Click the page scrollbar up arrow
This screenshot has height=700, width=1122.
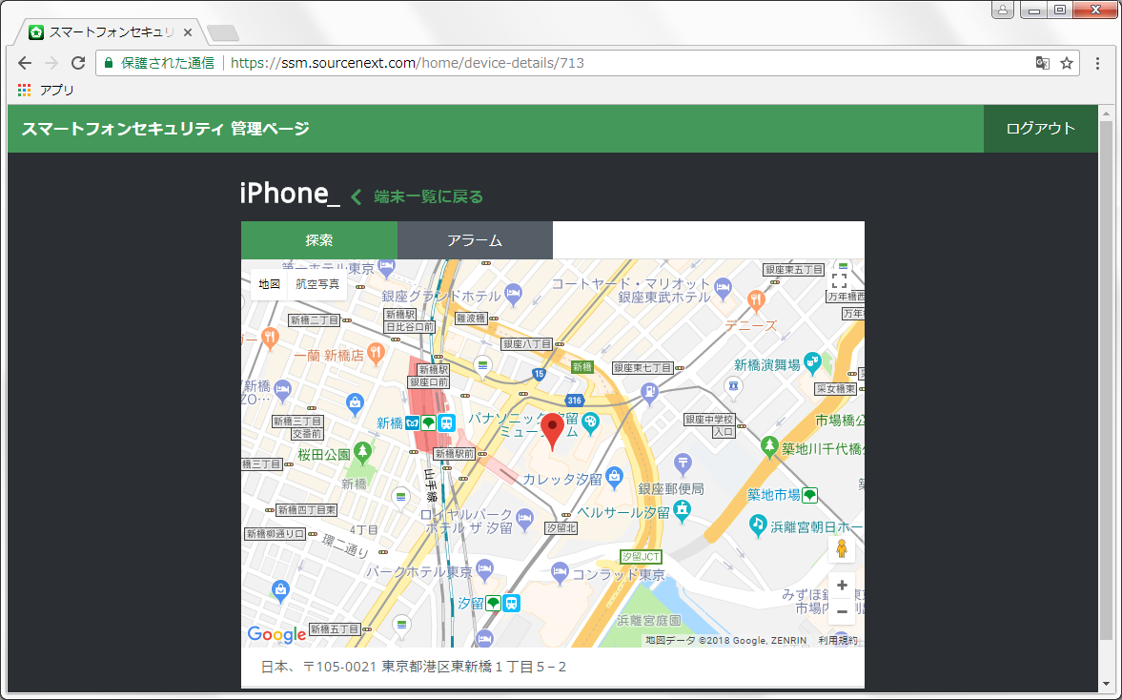[x=1106, y=113]
